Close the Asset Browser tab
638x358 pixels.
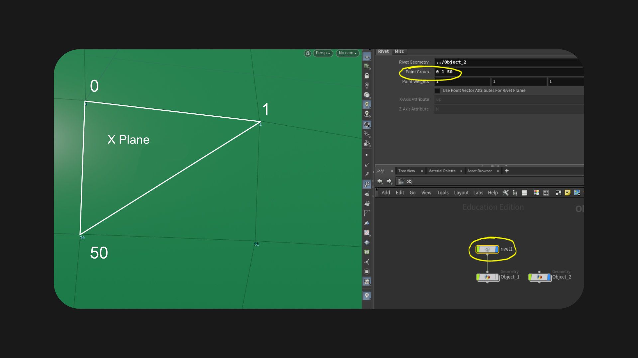[x=498, y=171]
